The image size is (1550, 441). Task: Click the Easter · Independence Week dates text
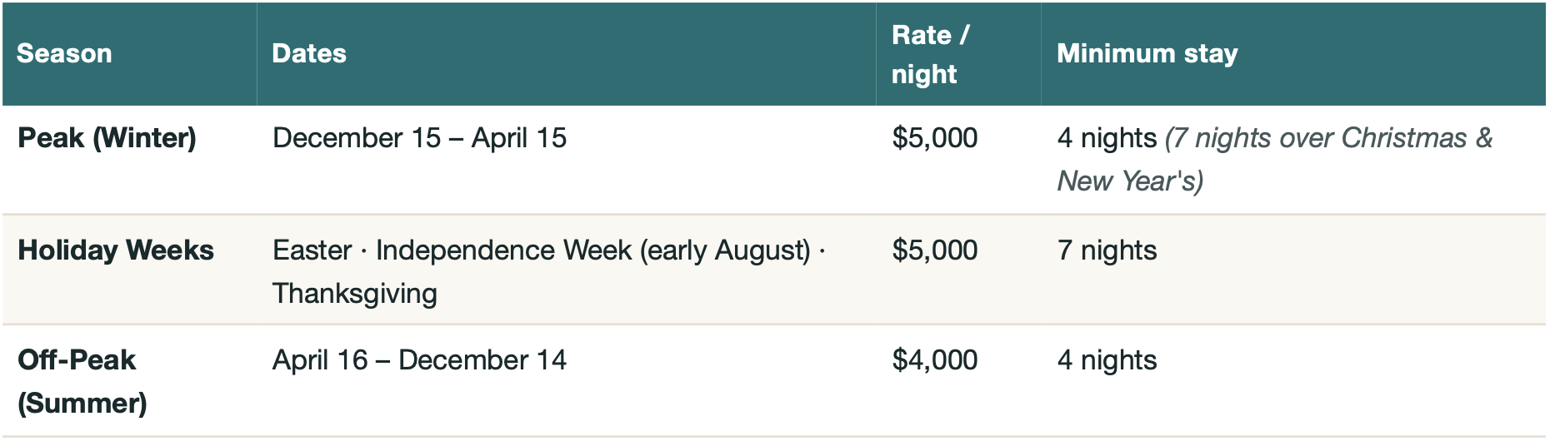(549, 250)
